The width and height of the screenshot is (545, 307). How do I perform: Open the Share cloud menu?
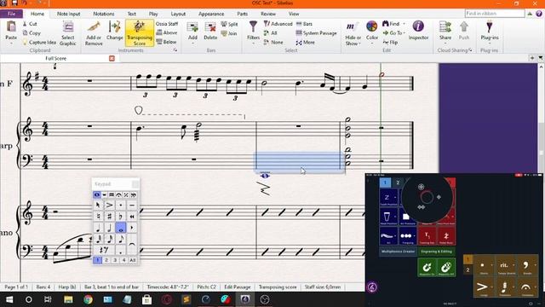(445, 32)
